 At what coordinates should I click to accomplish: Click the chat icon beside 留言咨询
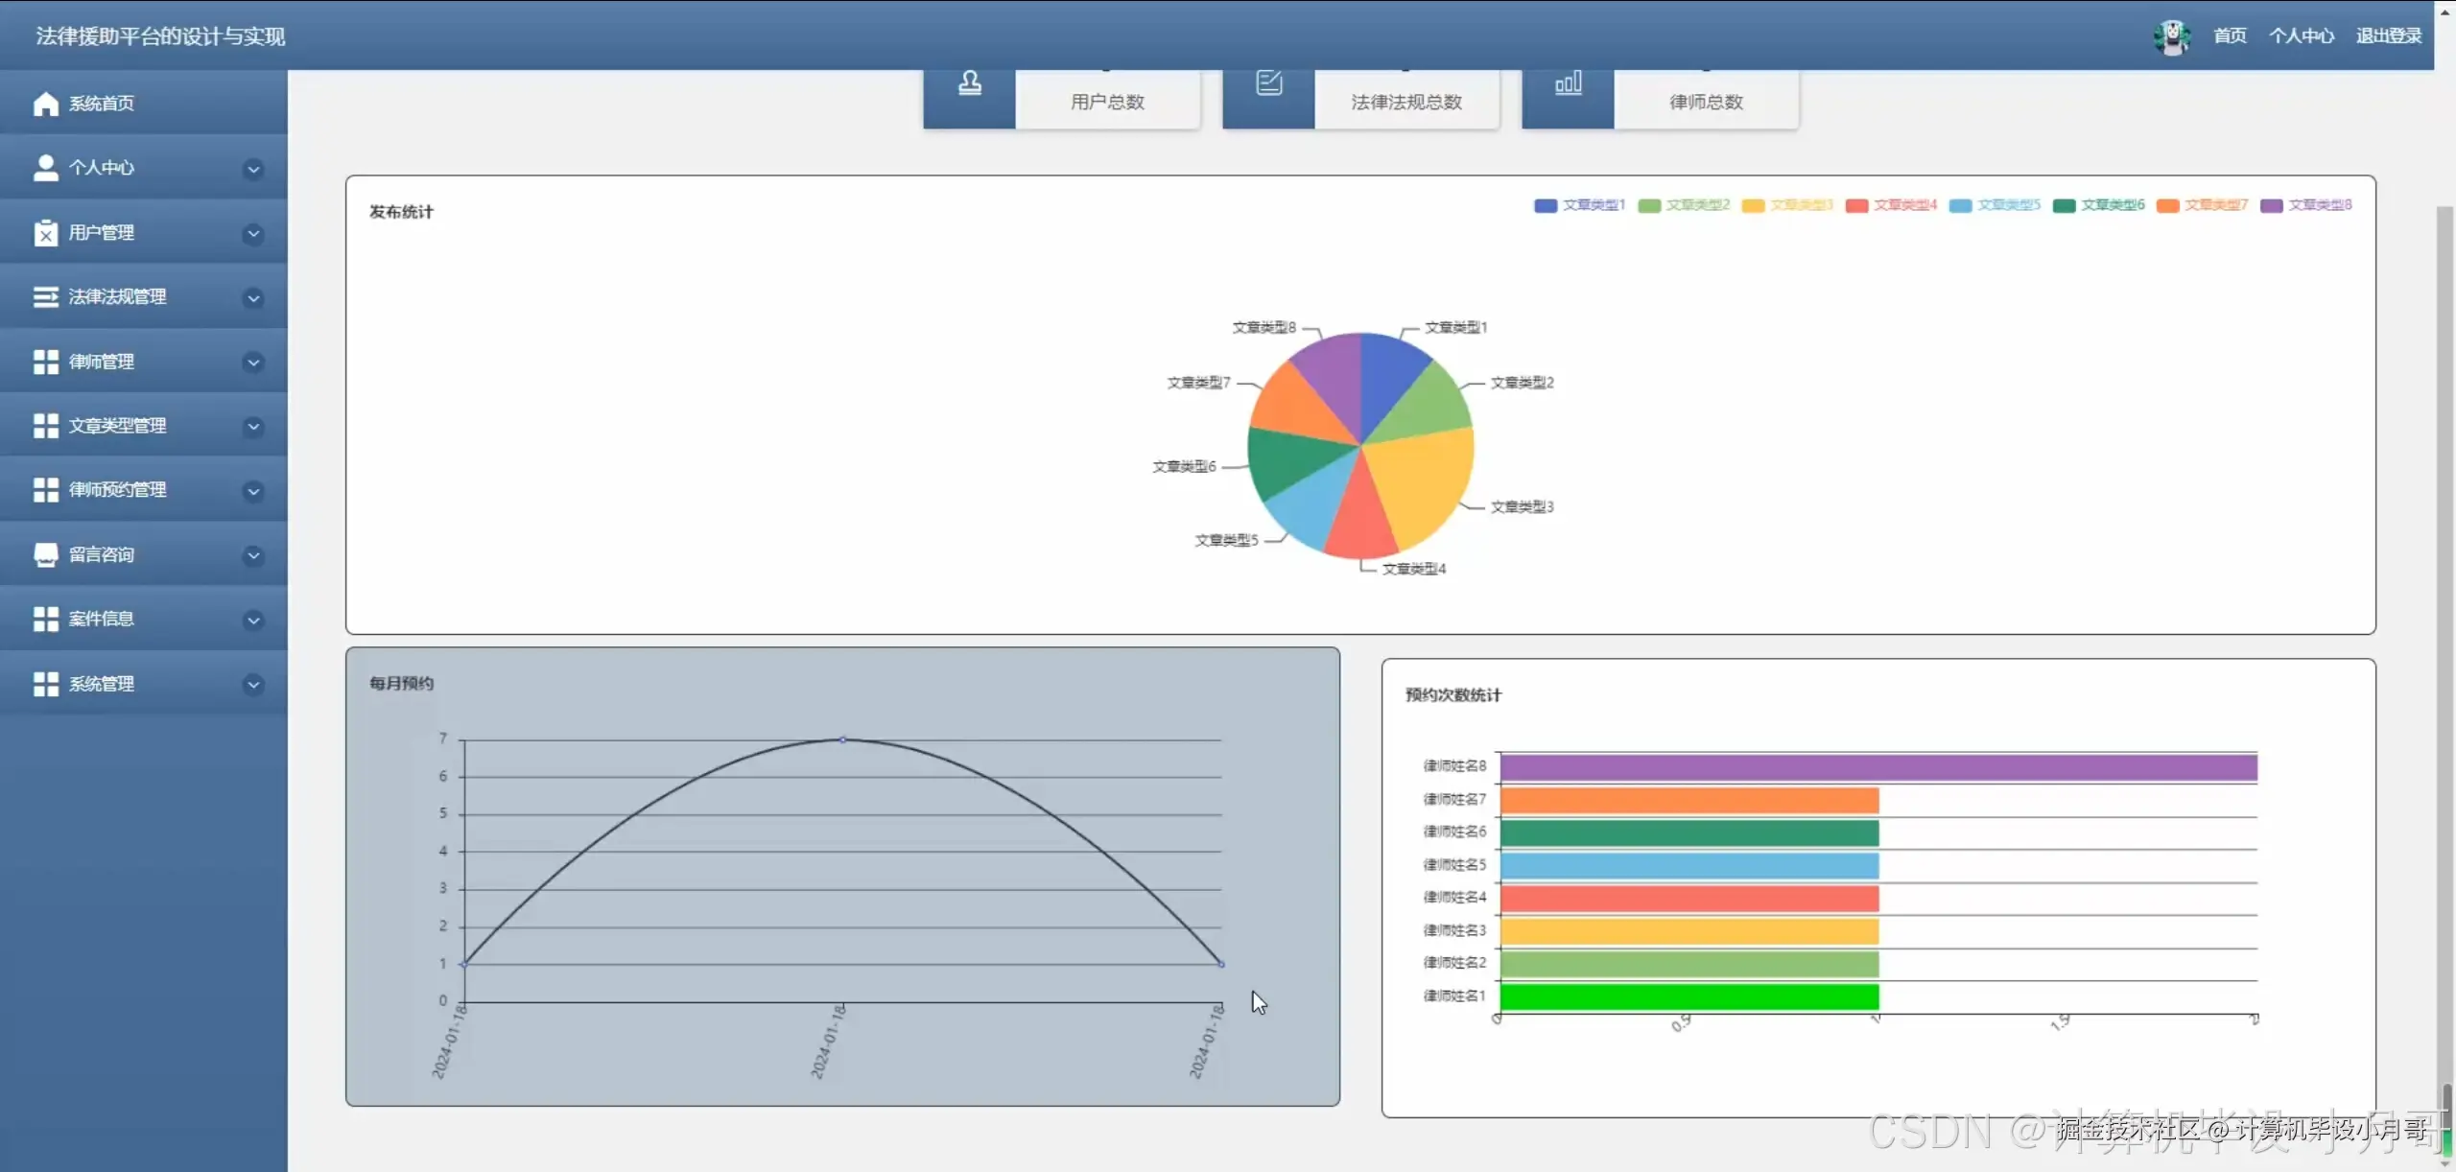pyautogui.click(x=45, y=555)
